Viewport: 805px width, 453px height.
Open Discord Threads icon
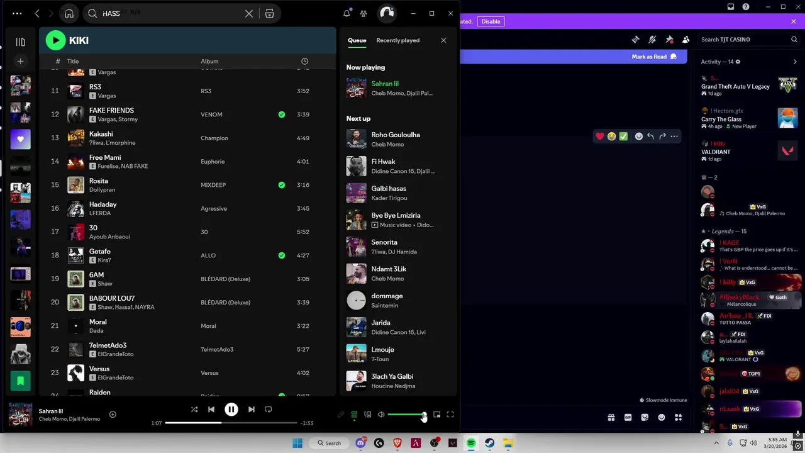635,39
